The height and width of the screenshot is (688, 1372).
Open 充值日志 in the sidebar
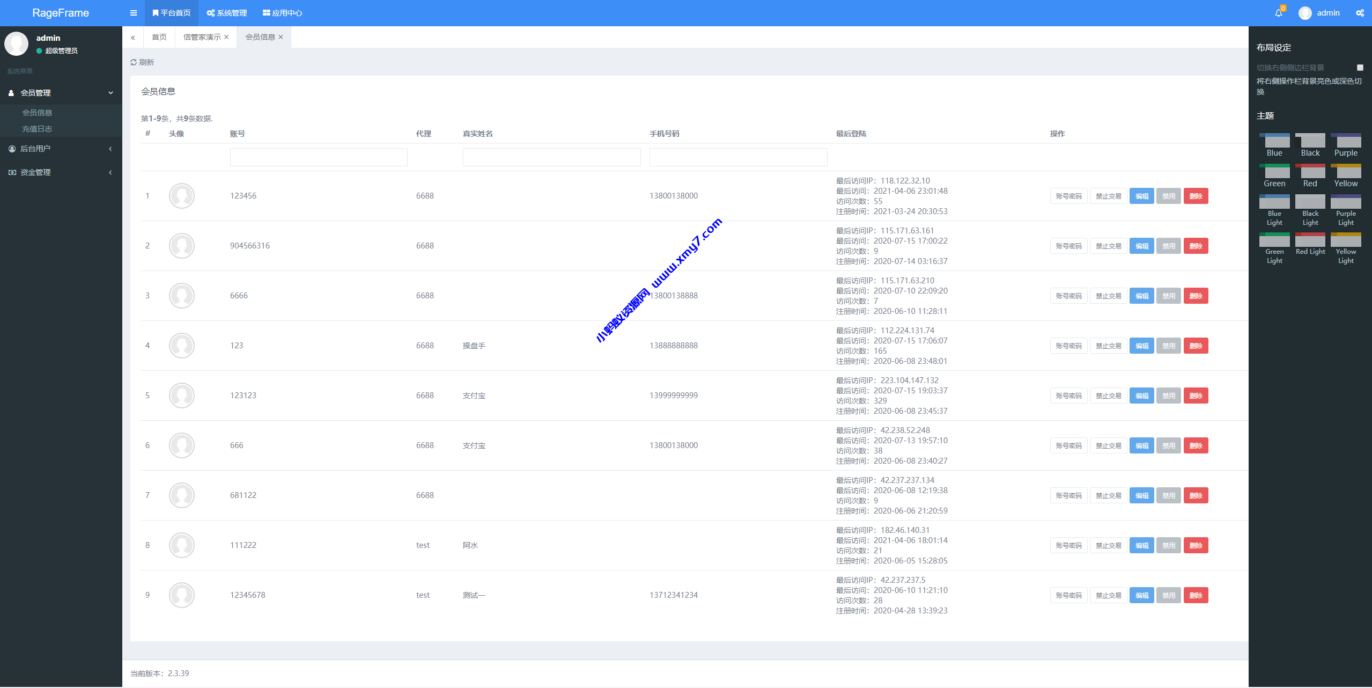pyautogui.click(x=37, y=129)
